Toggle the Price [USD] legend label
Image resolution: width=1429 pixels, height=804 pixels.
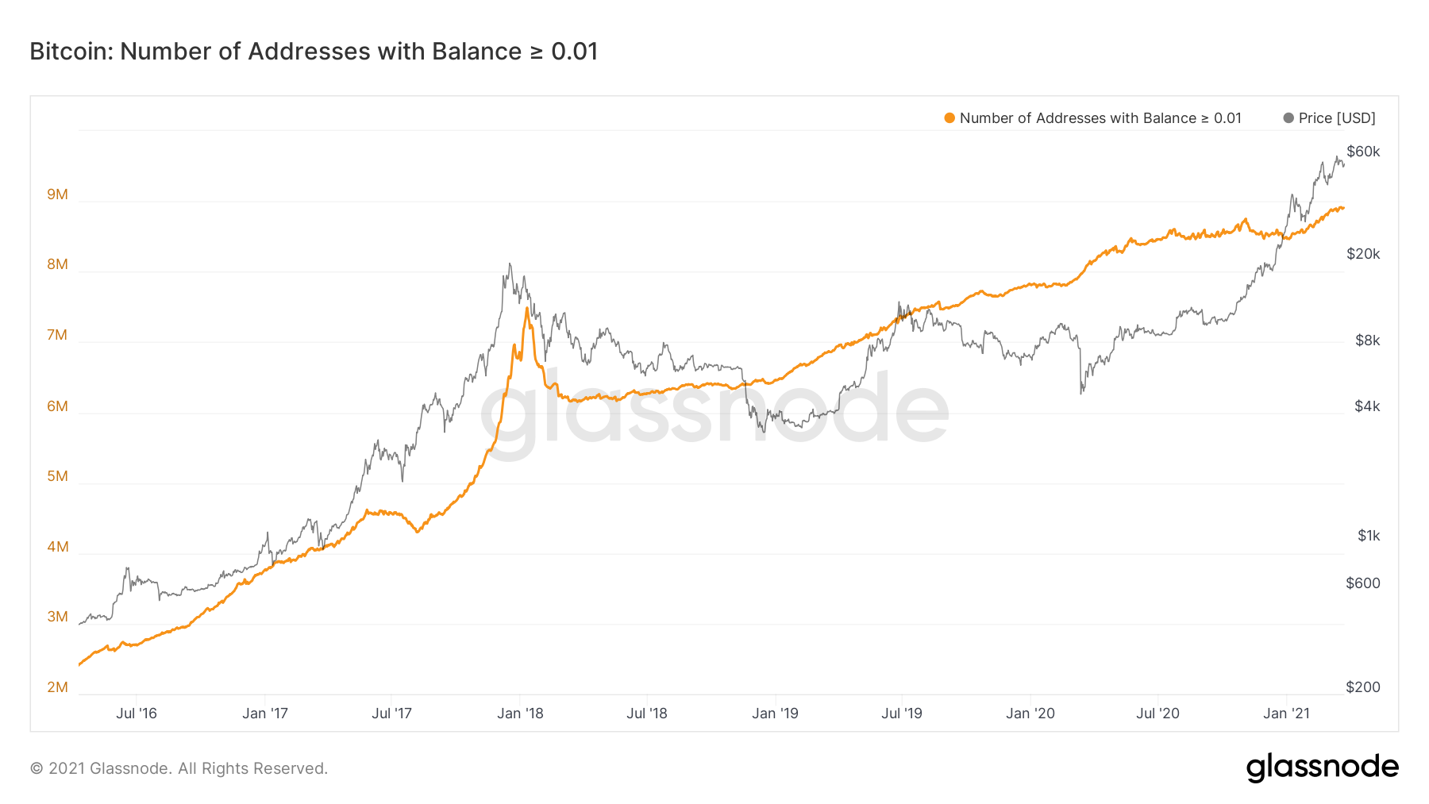tap(1337, 118)
